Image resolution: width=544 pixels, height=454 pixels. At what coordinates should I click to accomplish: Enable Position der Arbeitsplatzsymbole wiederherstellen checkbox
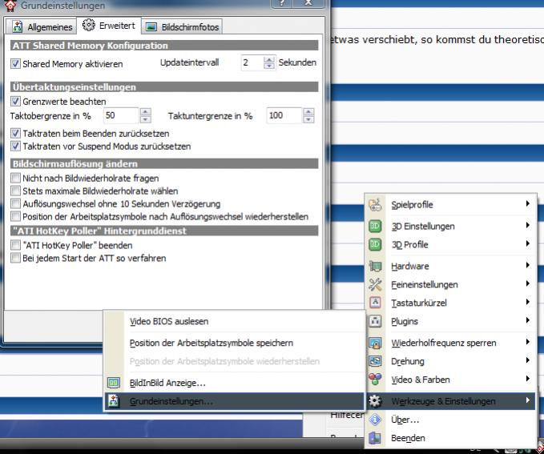coord(15,216)
